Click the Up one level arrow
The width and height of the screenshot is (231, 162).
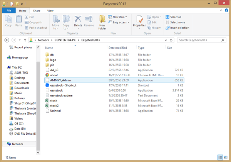click(24, 40)
